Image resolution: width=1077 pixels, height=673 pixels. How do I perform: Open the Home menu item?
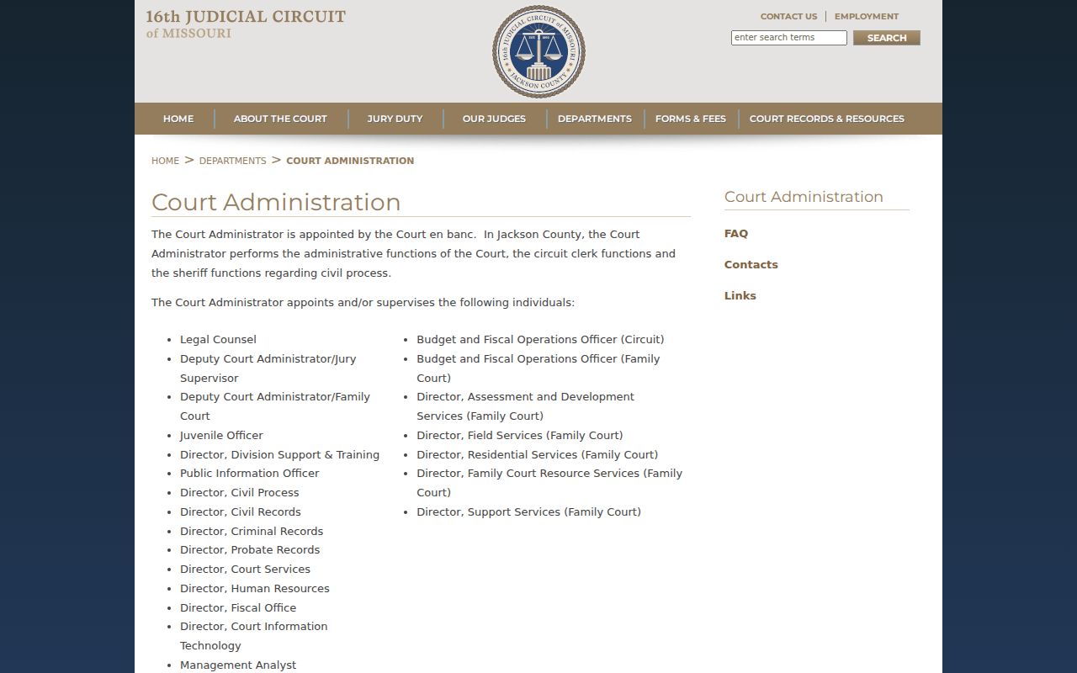(x=178, y=119)
